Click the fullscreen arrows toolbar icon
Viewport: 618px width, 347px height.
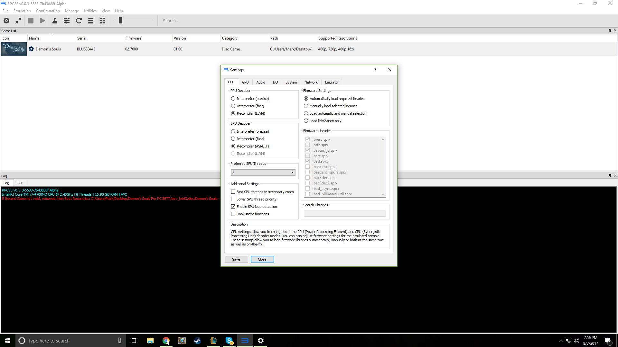click(18, 21)
